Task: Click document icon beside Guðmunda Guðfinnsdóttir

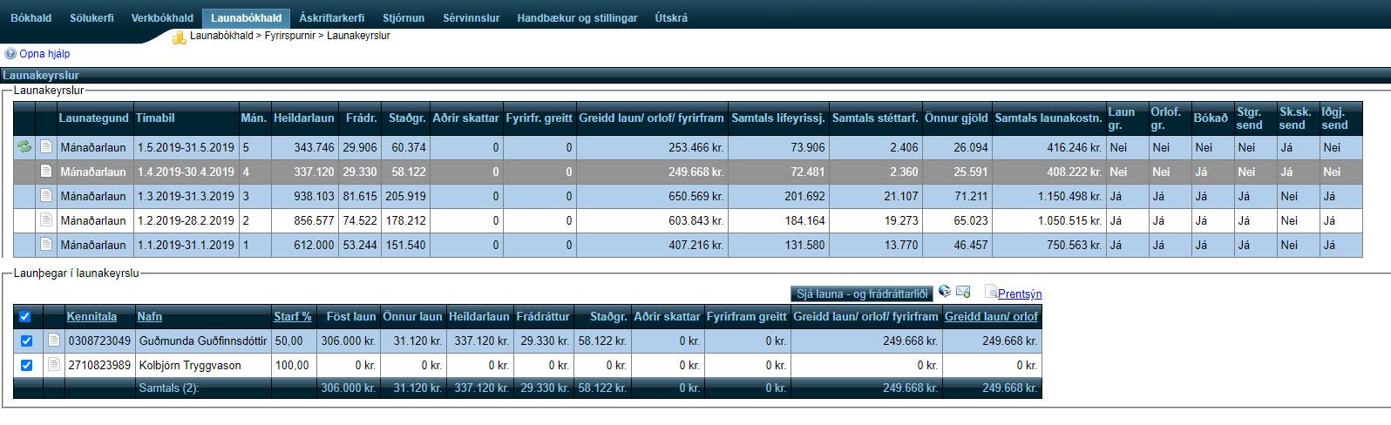Action: click(x=54, y=341)
